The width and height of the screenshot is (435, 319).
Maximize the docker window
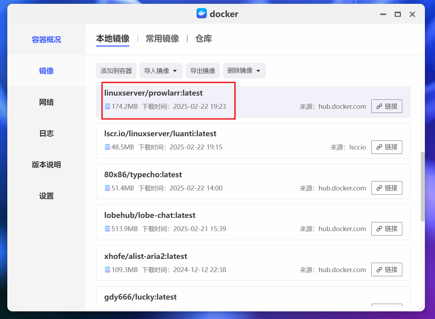point(398,14)
